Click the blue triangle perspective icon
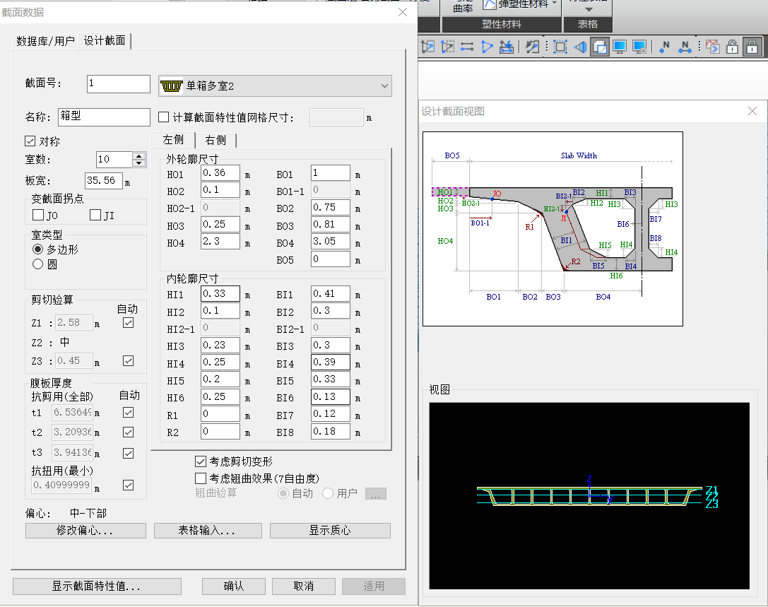The width and height of the screenshot is (768, 607). point(487,47)
